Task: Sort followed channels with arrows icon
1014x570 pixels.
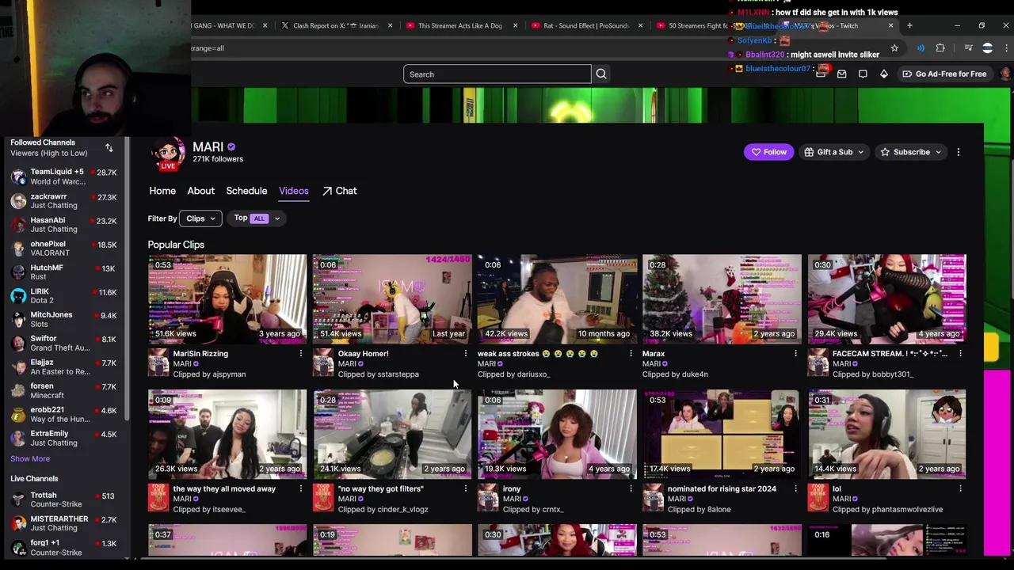Action: point(109,148)
